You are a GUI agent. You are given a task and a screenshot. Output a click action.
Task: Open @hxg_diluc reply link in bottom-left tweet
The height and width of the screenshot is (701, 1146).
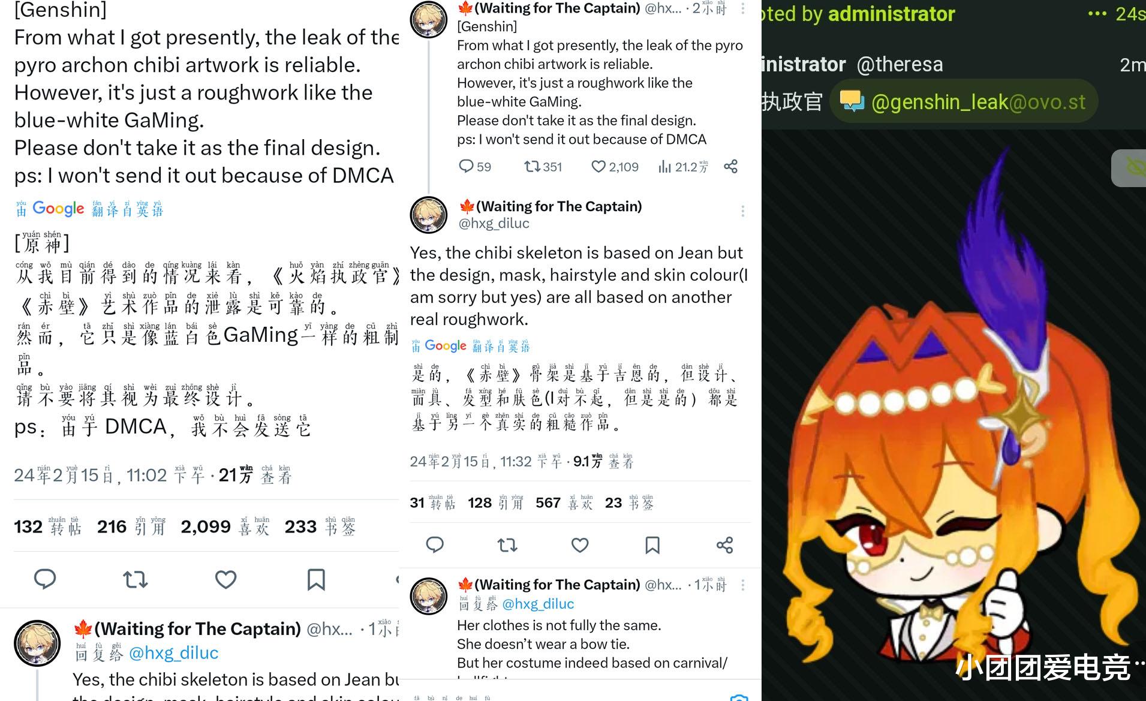click(x=173, y=653)
